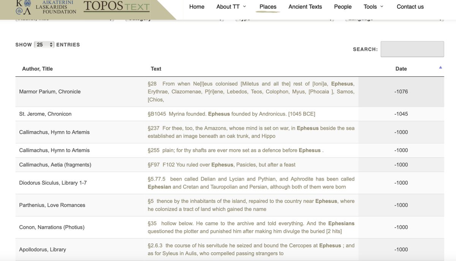Sort by Author, Title column
Image resolution: width=456 pixels, height=261 pixels.
[x=37, y=69]
